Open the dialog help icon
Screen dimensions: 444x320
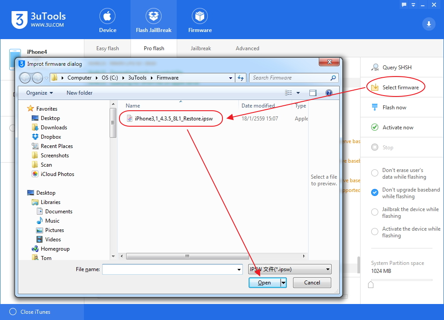click(329, 93)
